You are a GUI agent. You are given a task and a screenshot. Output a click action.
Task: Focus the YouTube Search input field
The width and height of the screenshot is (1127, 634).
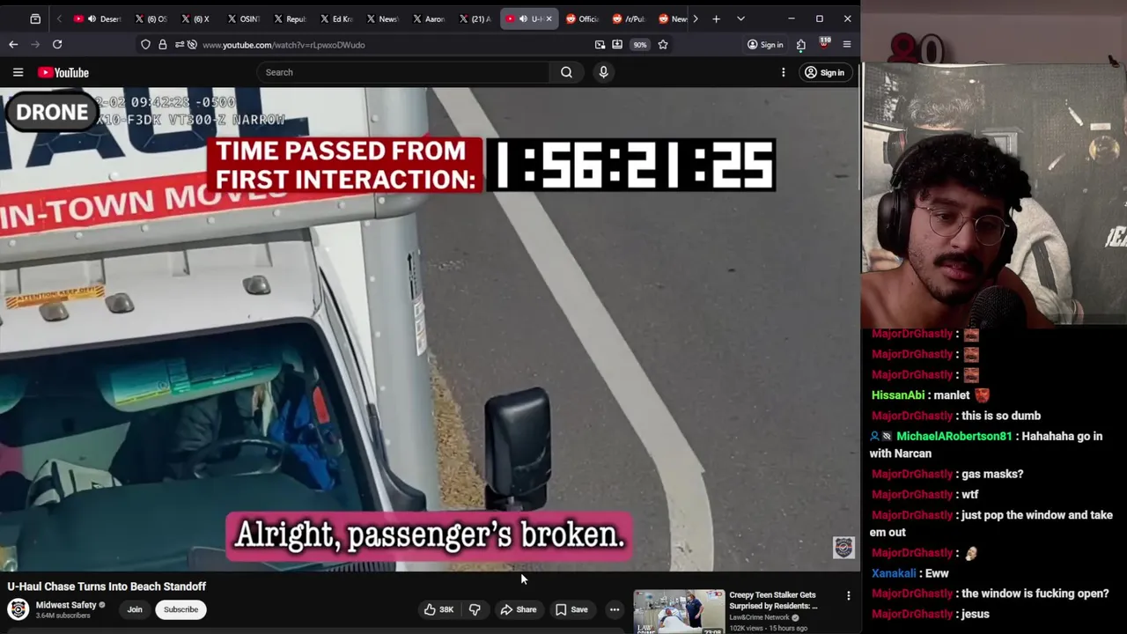tap(405, 72)
